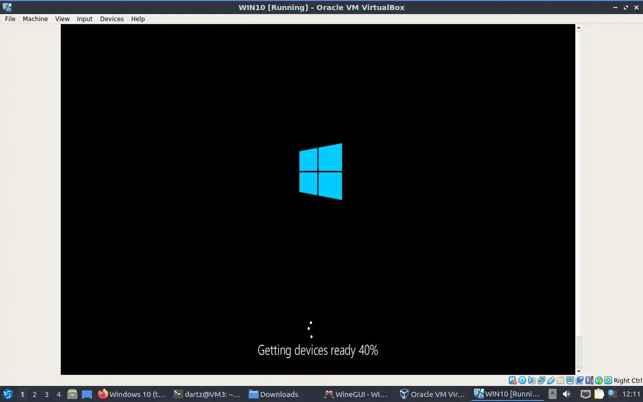Open the desktop application launcher menu
This screenshot has width=643, height=402.
(x=8, y=394)
